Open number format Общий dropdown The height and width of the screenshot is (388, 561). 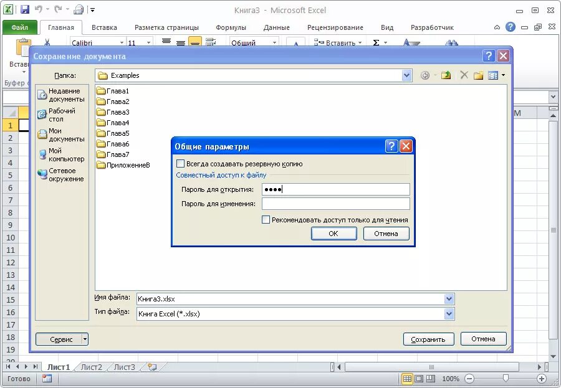(x=274, y=42)
